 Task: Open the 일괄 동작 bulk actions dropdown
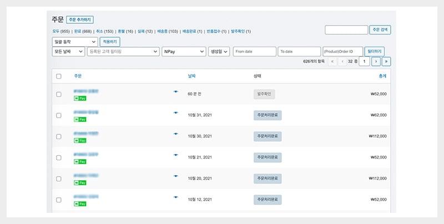pos(74,42)
